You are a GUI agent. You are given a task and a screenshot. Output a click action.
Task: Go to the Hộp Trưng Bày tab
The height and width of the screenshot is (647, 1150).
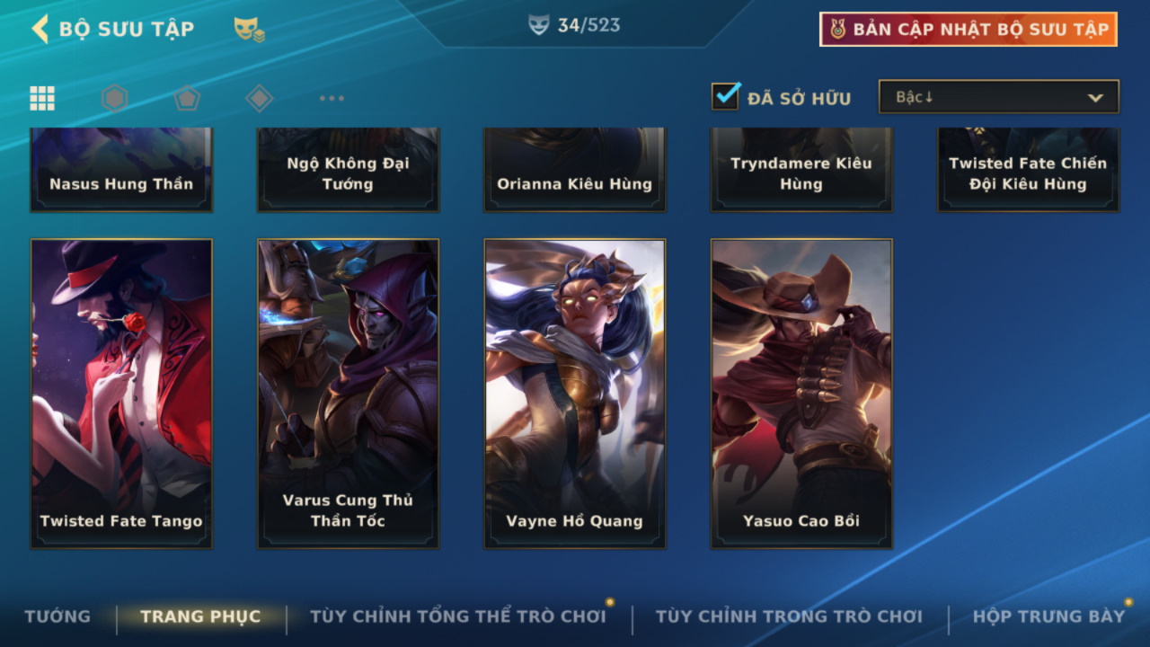coord(1048,616)
